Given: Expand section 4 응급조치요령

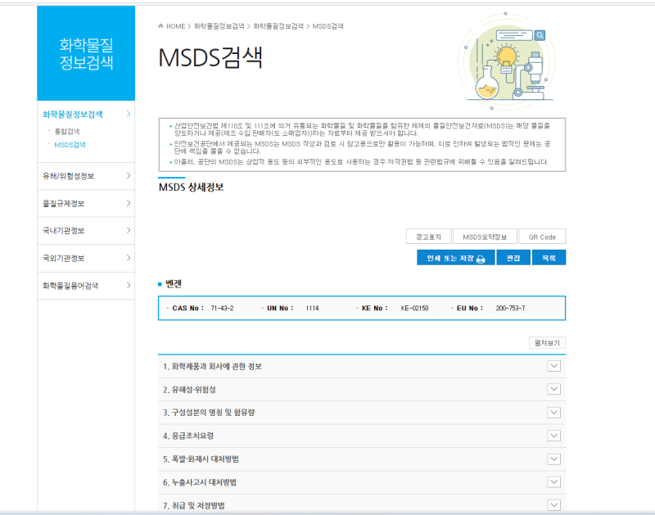Looking at the screenshot, I should (554, 436).
